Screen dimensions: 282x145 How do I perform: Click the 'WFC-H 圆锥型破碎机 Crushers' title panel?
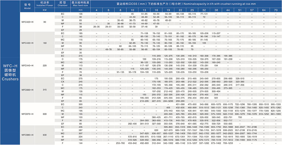pyautogui.click(x=10, y=72)
